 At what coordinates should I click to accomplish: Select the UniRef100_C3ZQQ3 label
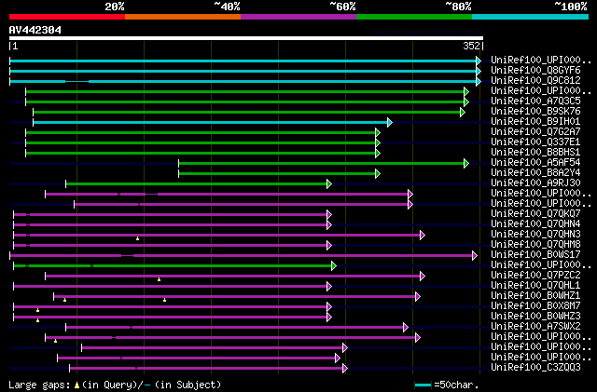(x=535, y=368)
